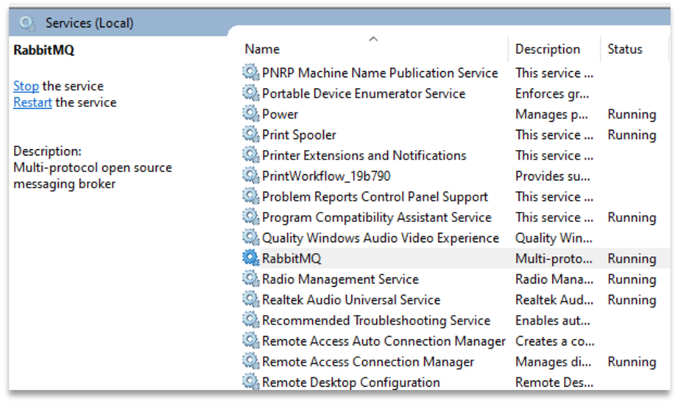
Task: Click the Manages di... description cell
Action: pyautogui.click(x=553, y=362)
